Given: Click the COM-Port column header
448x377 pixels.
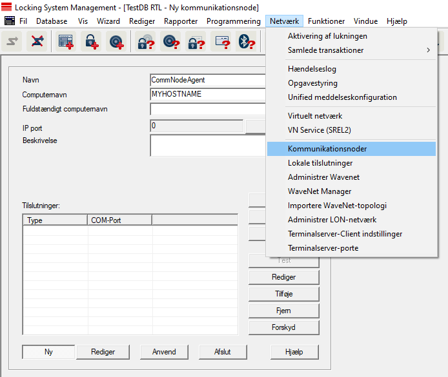Looking at the screenshot, I should 119,220.
